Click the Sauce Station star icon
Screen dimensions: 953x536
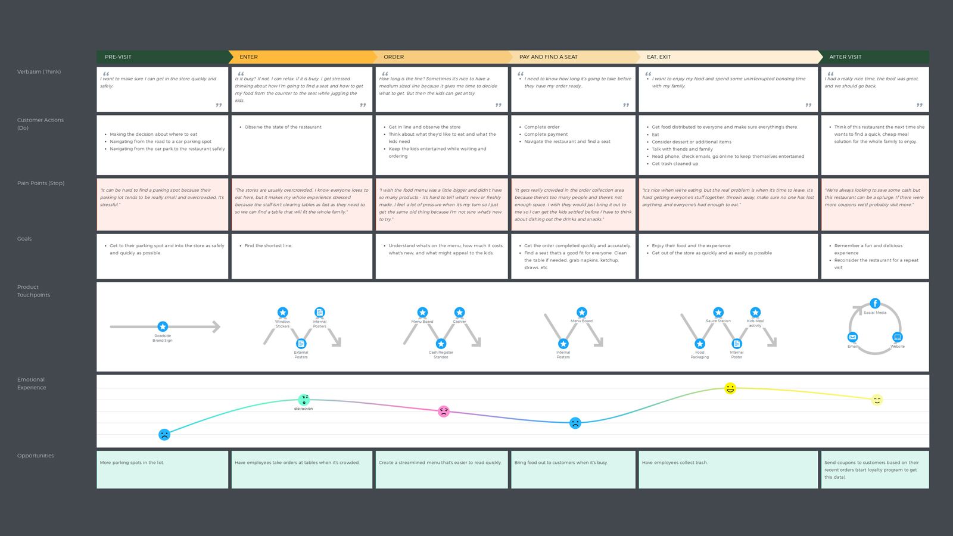point(718,313)
